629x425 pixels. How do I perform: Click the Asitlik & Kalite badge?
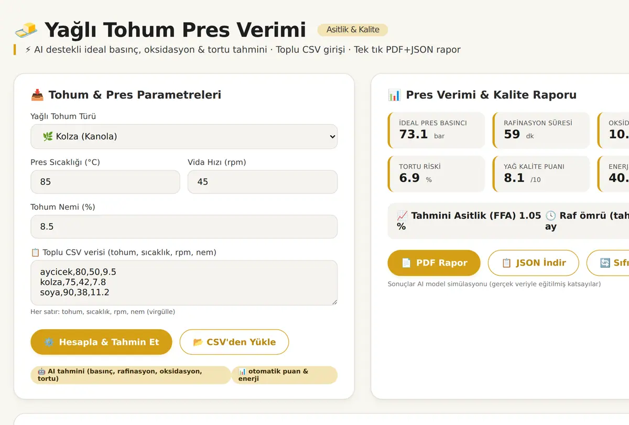353,30
